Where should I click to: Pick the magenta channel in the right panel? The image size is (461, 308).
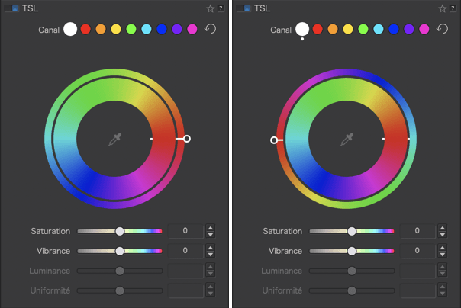[424, 29]
